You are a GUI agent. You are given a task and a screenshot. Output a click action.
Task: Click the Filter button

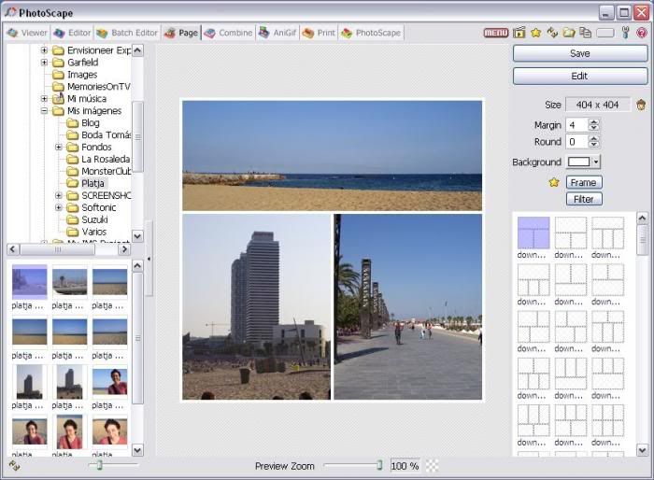coord(584,199)
